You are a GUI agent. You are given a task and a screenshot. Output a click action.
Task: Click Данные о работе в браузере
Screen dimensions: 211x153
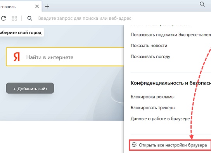click(x=160, y=119)
